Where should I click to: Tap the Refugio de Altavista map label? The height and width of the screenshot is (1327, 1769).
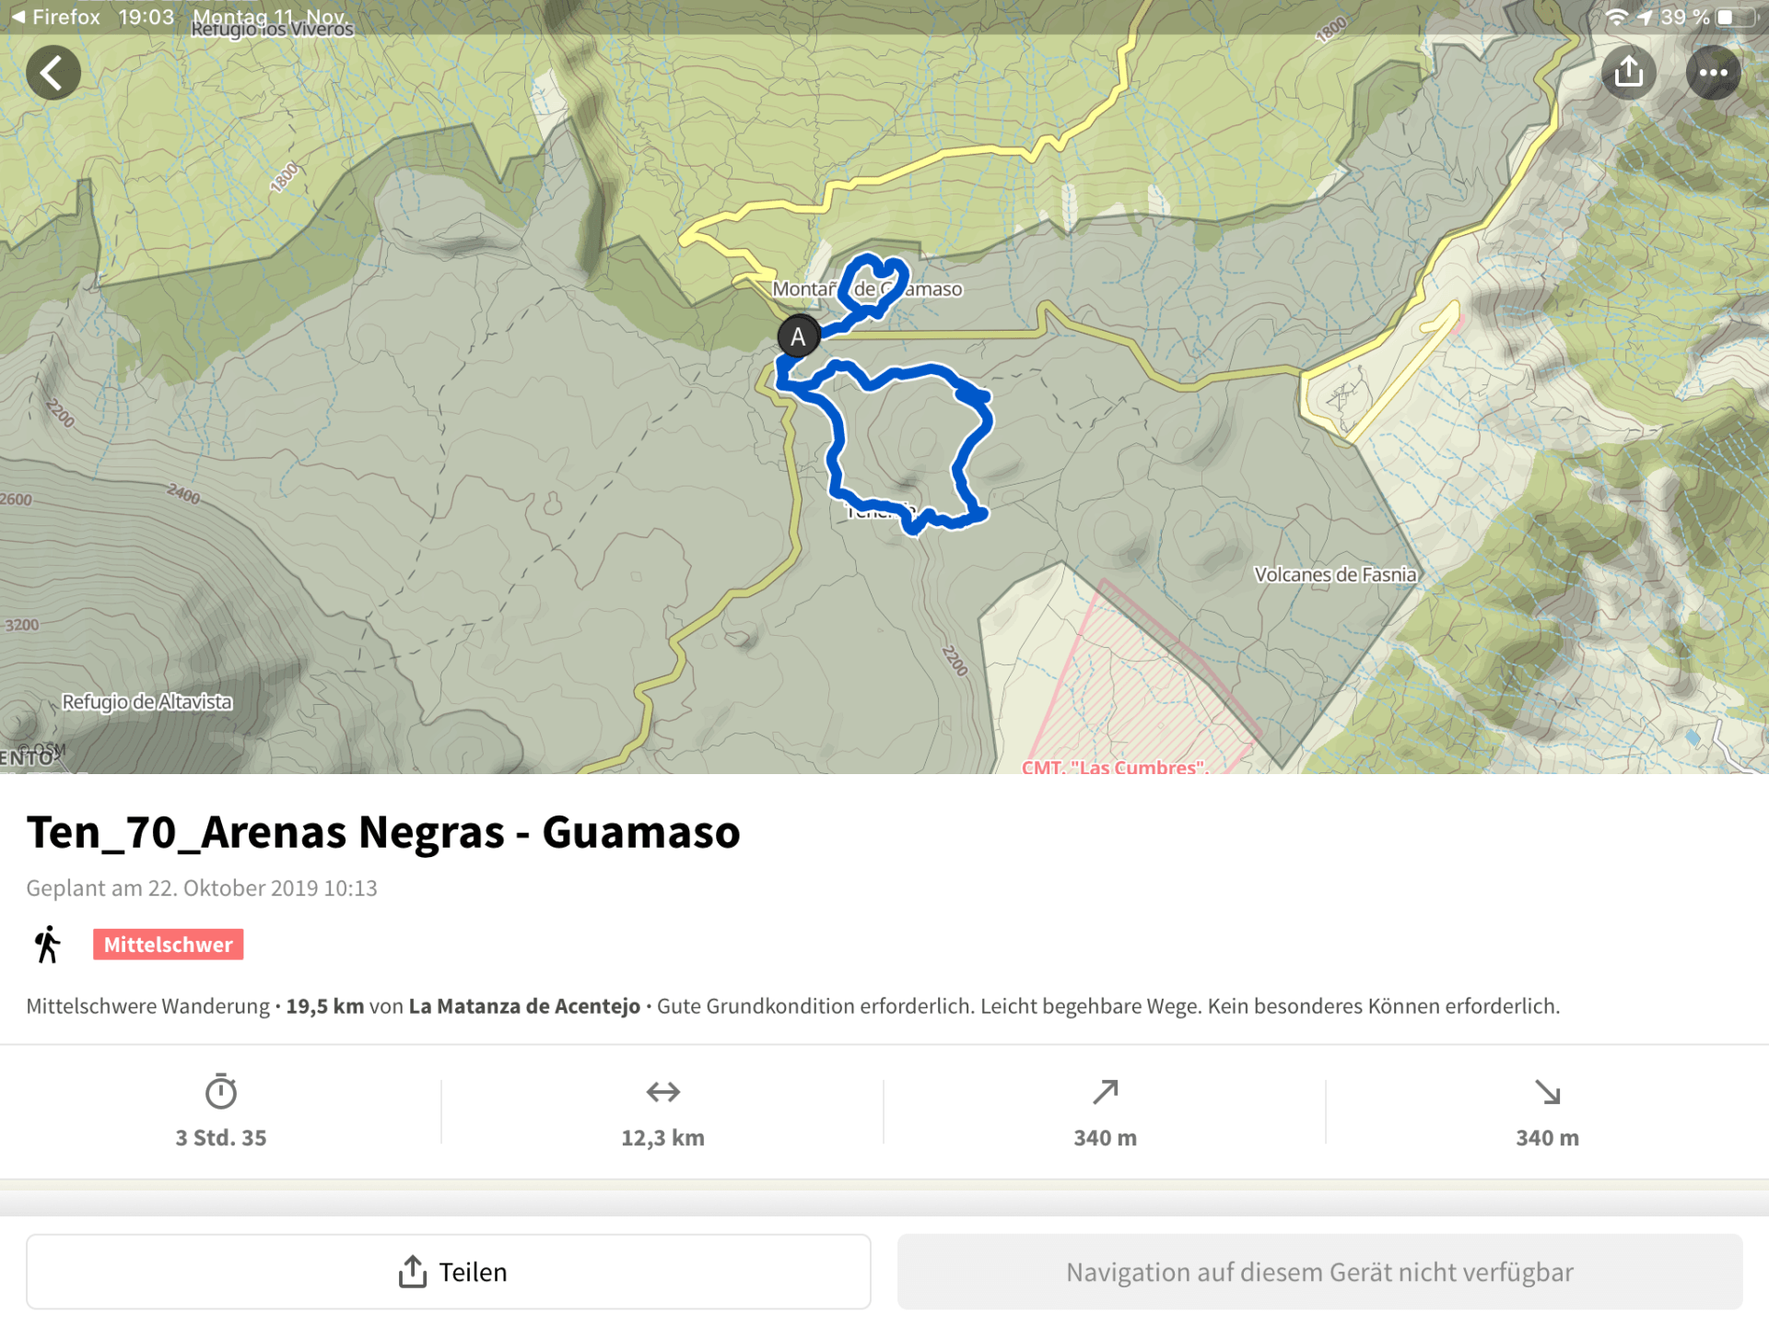[147, 702]
